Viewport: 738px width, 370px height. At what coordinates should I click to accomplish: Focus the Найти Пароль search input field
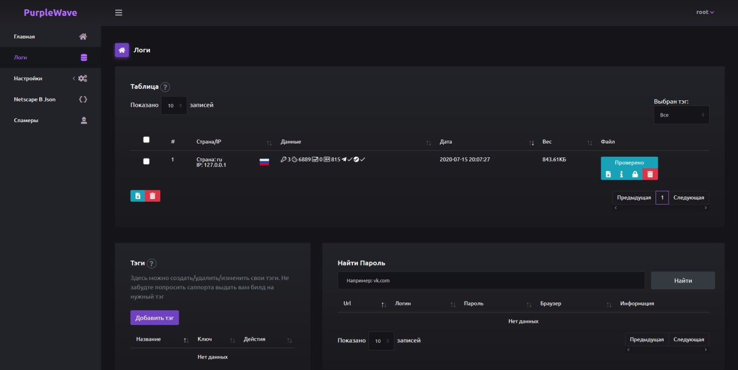[x=491, y=281]
